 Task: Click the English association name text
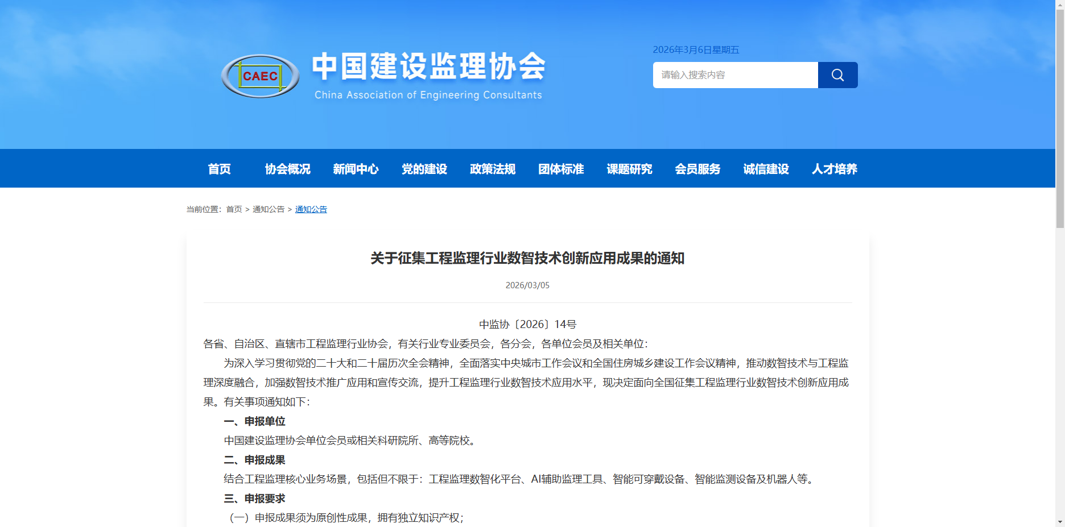[x=428, y=95]
